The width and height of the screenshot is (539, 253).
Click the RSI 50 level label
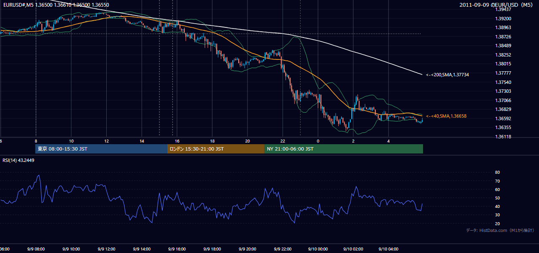coord(497,198)
